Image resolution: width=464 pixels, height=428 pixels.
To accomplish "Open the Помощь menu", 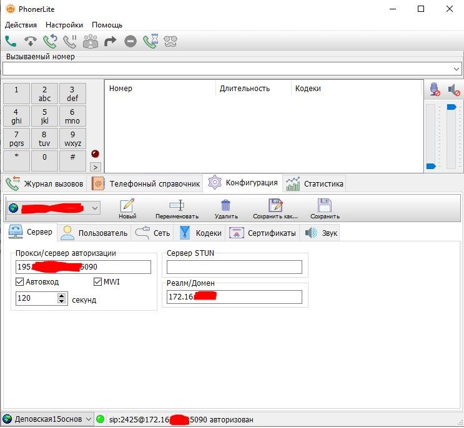I will (x=107, y=25).
